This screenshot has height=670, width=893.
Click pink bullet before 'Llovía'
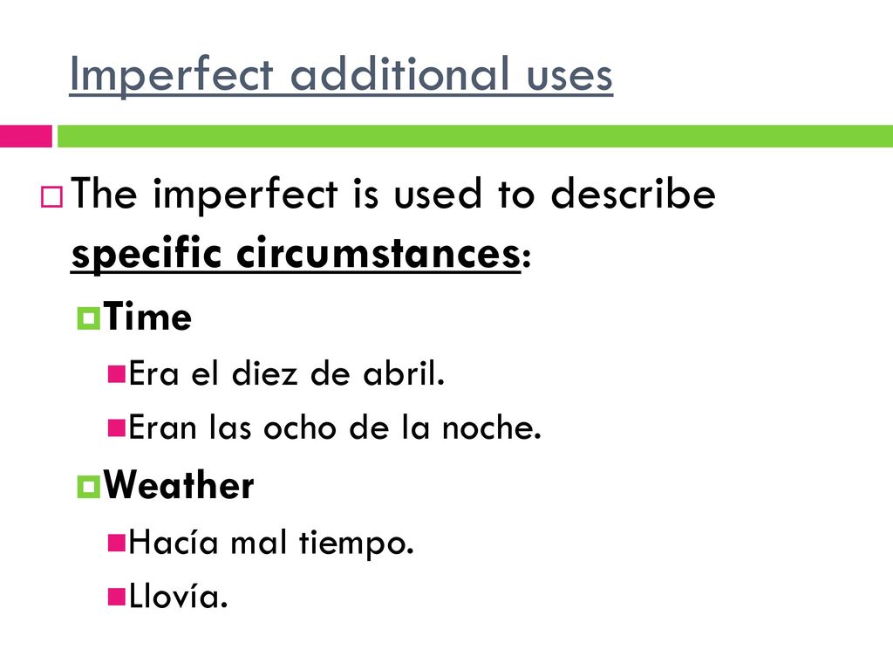[x=116, y=597]
